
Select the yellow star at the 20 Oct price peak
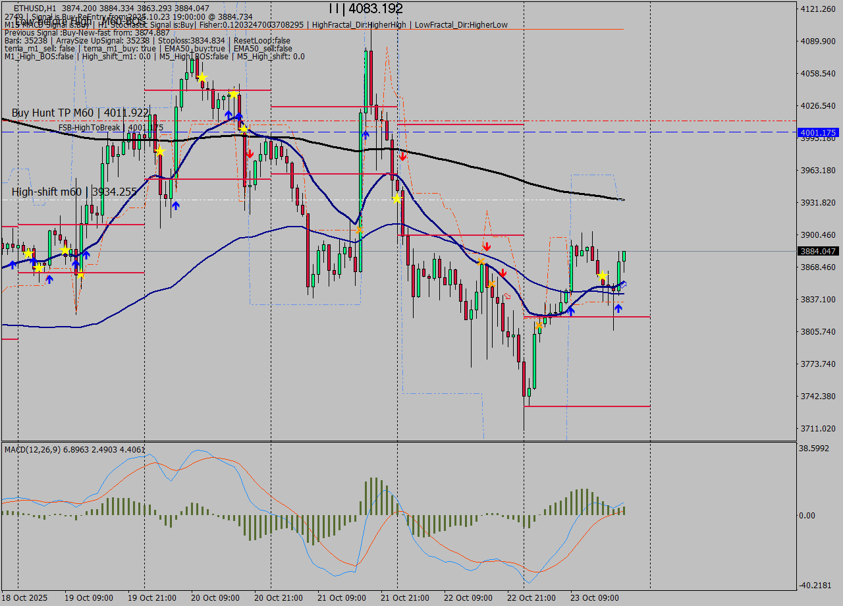coord(202,78)
